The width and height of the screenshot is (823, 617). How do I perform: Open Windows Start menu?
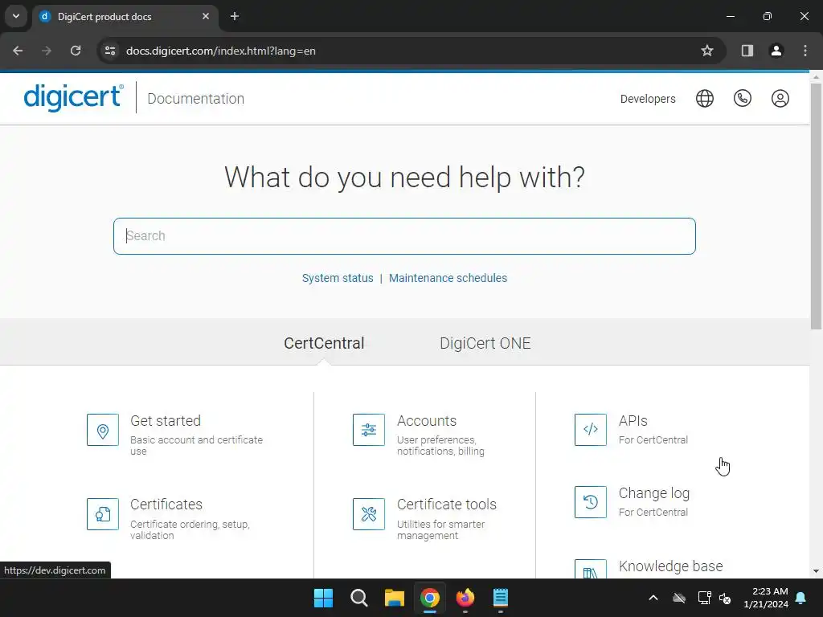323,598
